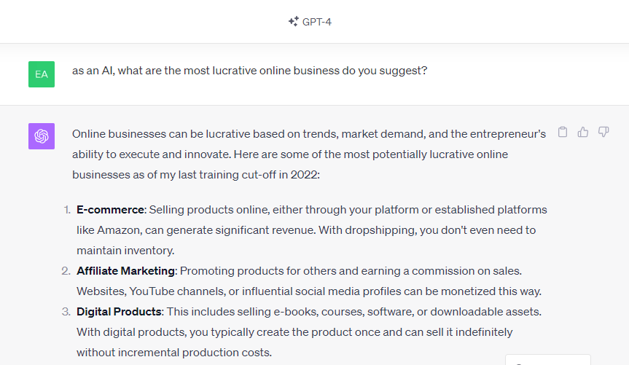Click the bold Affiliate Marketing heading
This screenshot has height=365, width=629.
pyautogui.click(x=125, y=271)
